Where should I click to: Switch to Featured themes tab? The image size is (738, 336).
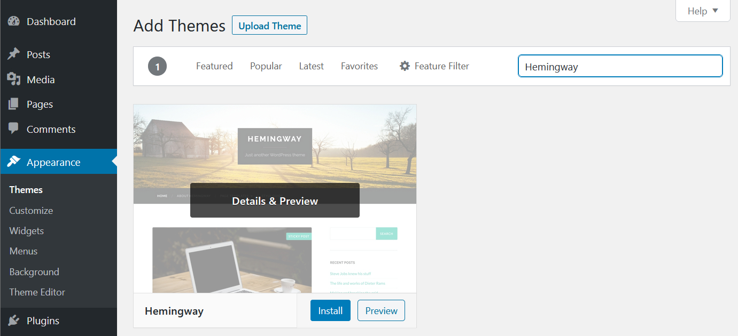(214, 66)
